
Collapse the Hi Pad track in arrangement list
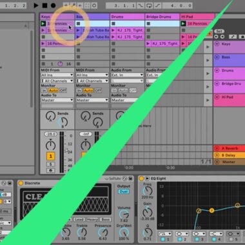click(x=217, y=97)
